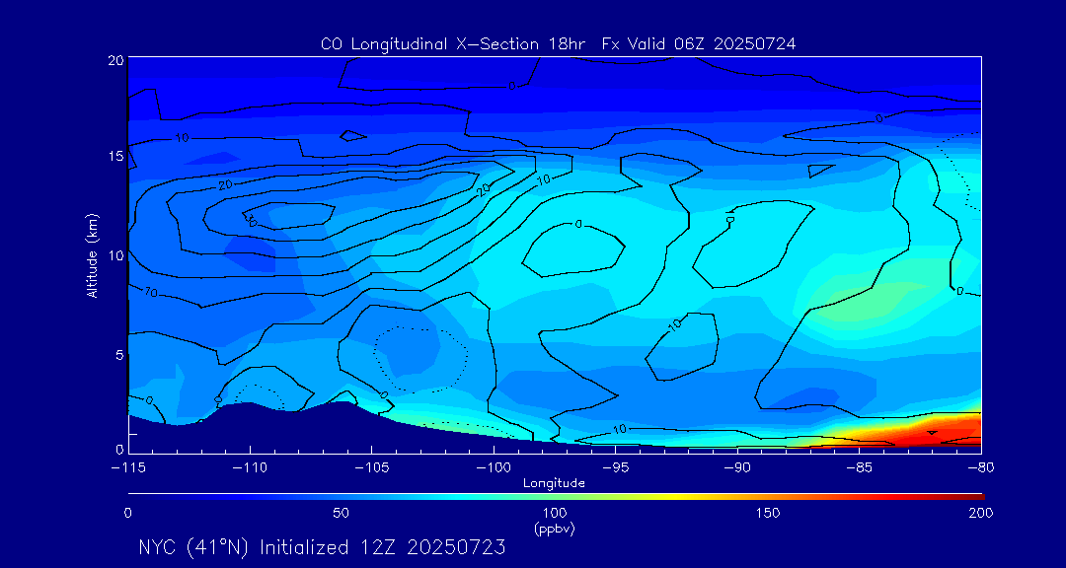Click the (ppbv) units label

(x=554, y=529)
